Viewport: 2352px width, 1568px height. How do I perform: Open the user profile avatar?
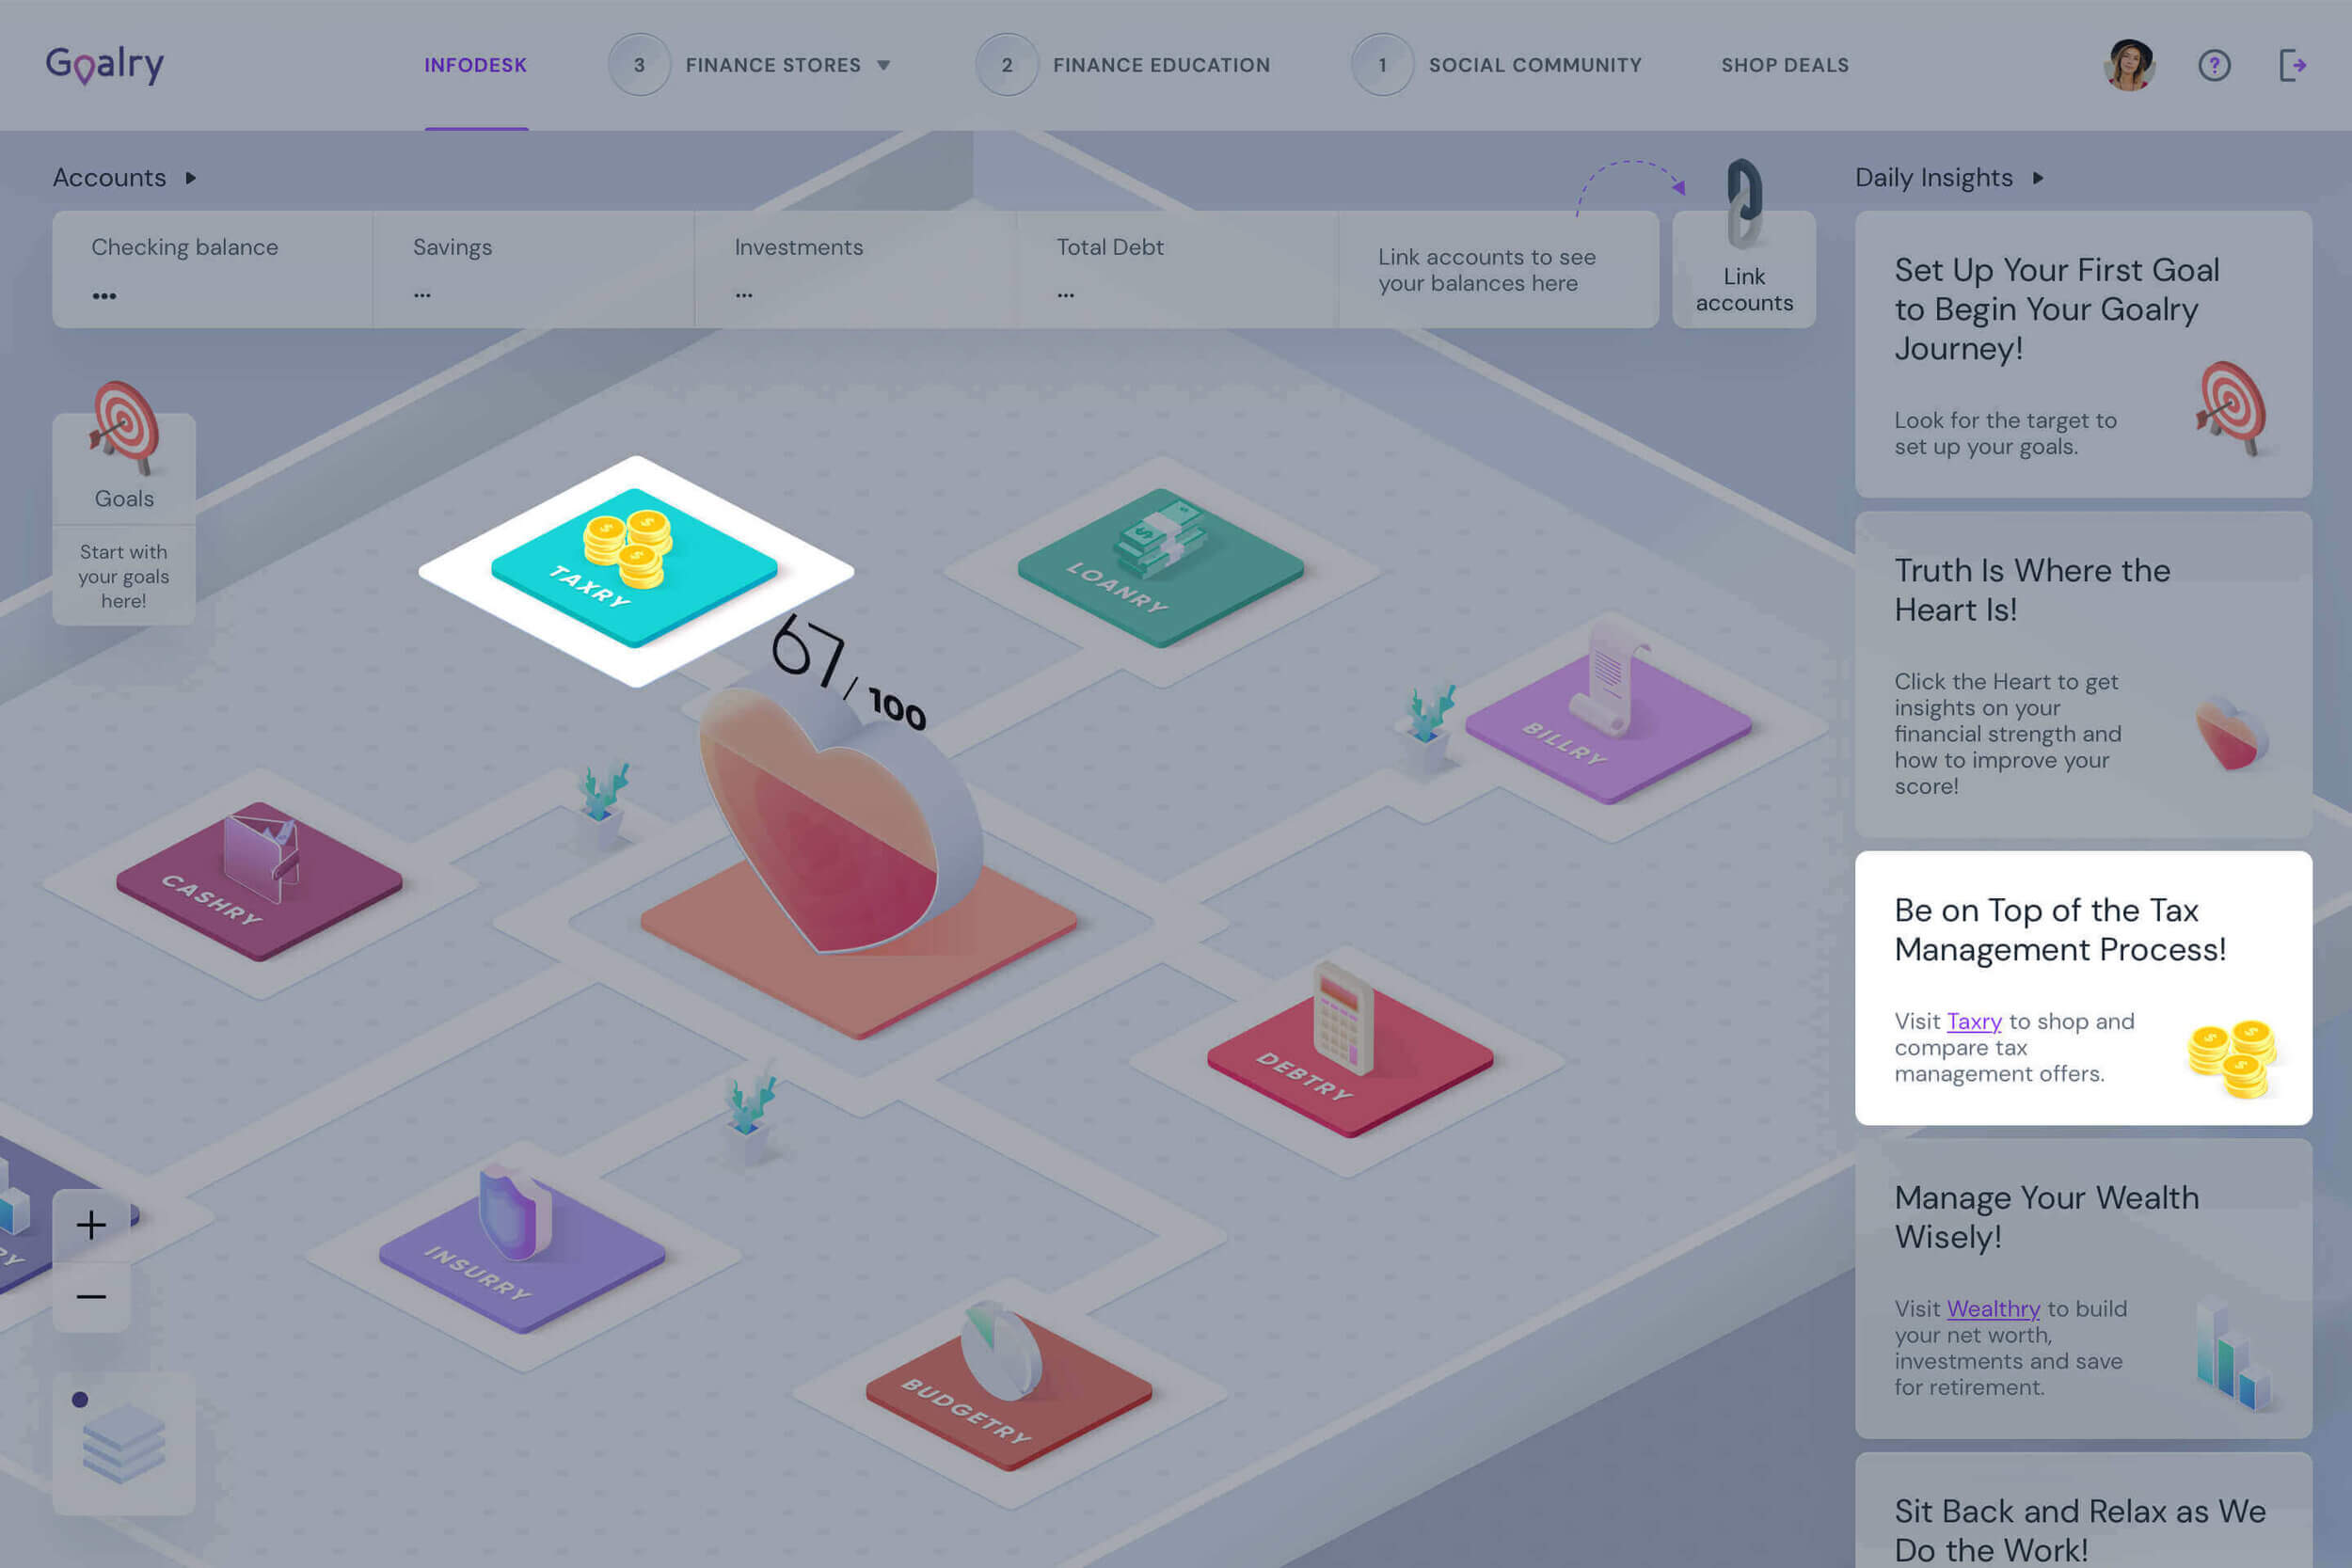click(x=2129, y=65)
